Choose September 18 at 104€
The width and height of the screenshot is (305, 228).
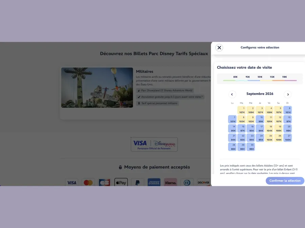pos(269,129)
